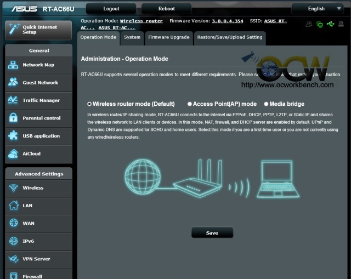Open VPN Server settings
Viewport: 351px width, 279px height.
click(39, 259)
